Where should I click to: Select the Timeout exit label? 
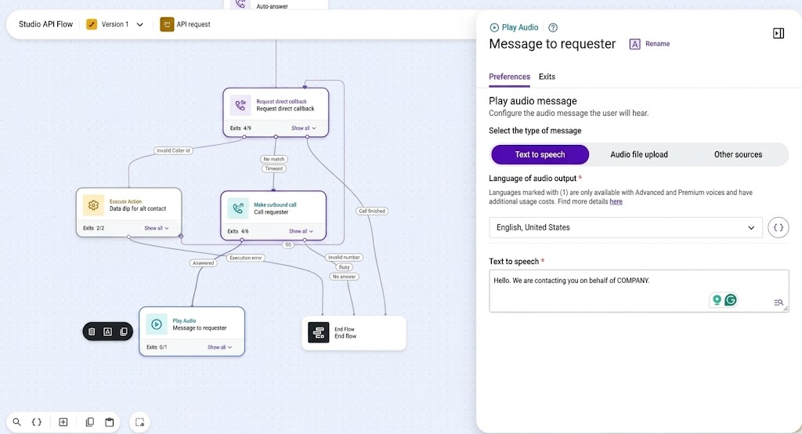(273, 168)
